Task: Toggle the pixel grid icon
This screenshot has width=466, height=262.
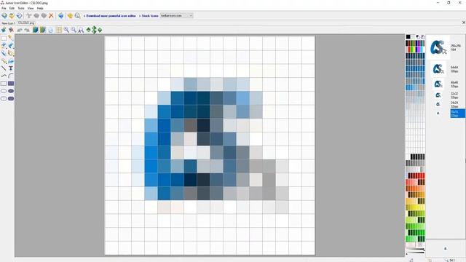Action: click(x=59, y=30)
